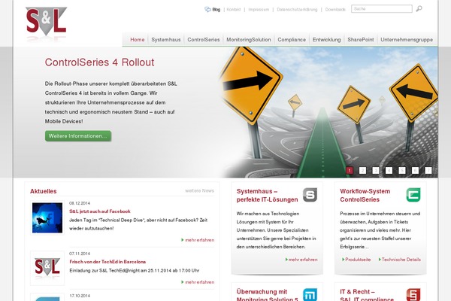Open the Datenschutzerklärung link

pyautogui.click(x=297, y=10)
